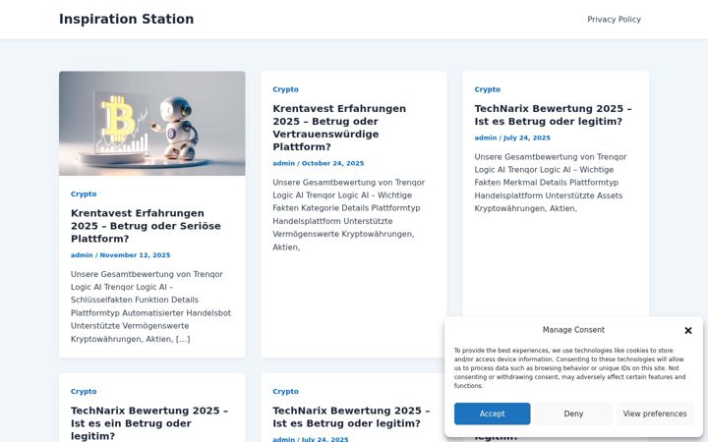
Task: Open bottom-middle TechNarix Bewertung article title
Action: pyautogui.click(x=351, y=416)
